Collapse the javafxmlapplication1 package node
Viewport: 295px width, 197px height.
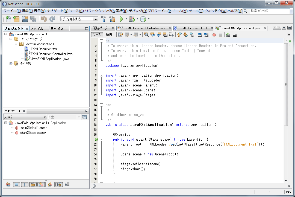click(x=16, y=44)
